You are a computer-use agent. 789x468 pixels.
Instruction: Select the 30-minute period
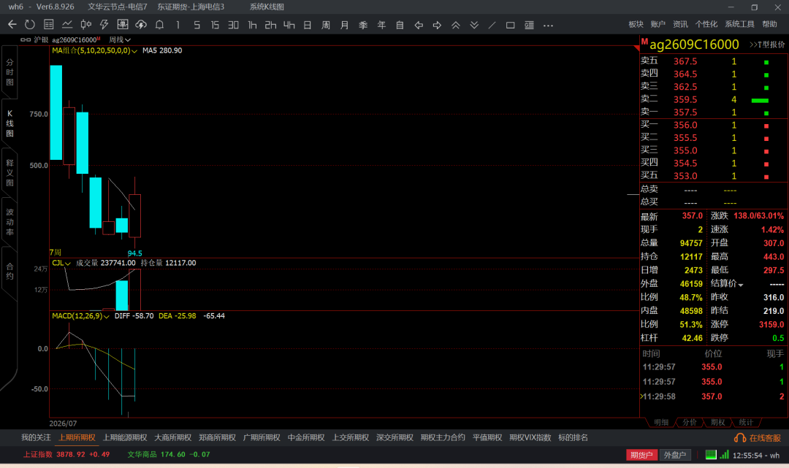pyautogui.click(x=234, y=25)
